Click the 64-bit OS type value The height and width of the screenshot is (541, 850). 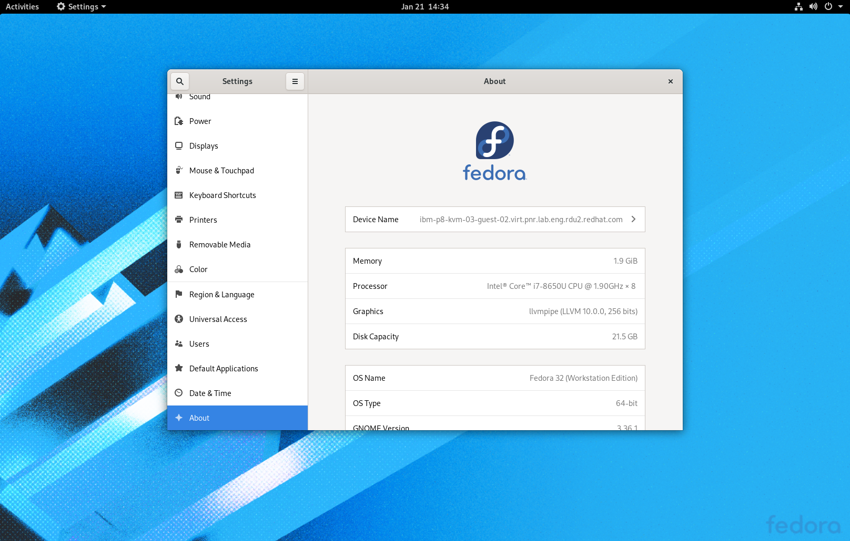point(626,403)
